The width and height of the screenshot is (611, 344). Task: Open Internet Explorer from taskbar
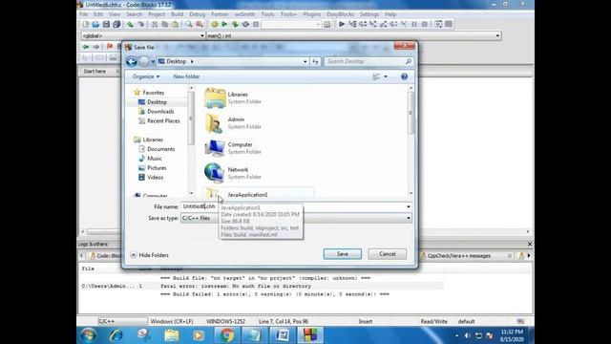(x=116, y=335)
